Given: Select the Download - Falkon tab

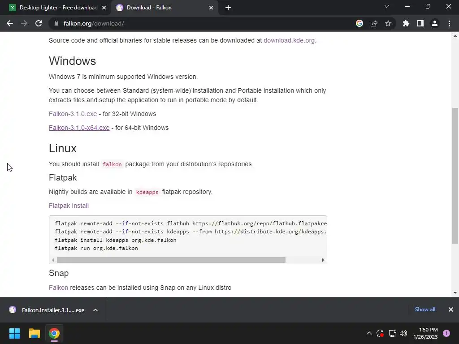Looking at the screenshot, I should tap(164, 8).
